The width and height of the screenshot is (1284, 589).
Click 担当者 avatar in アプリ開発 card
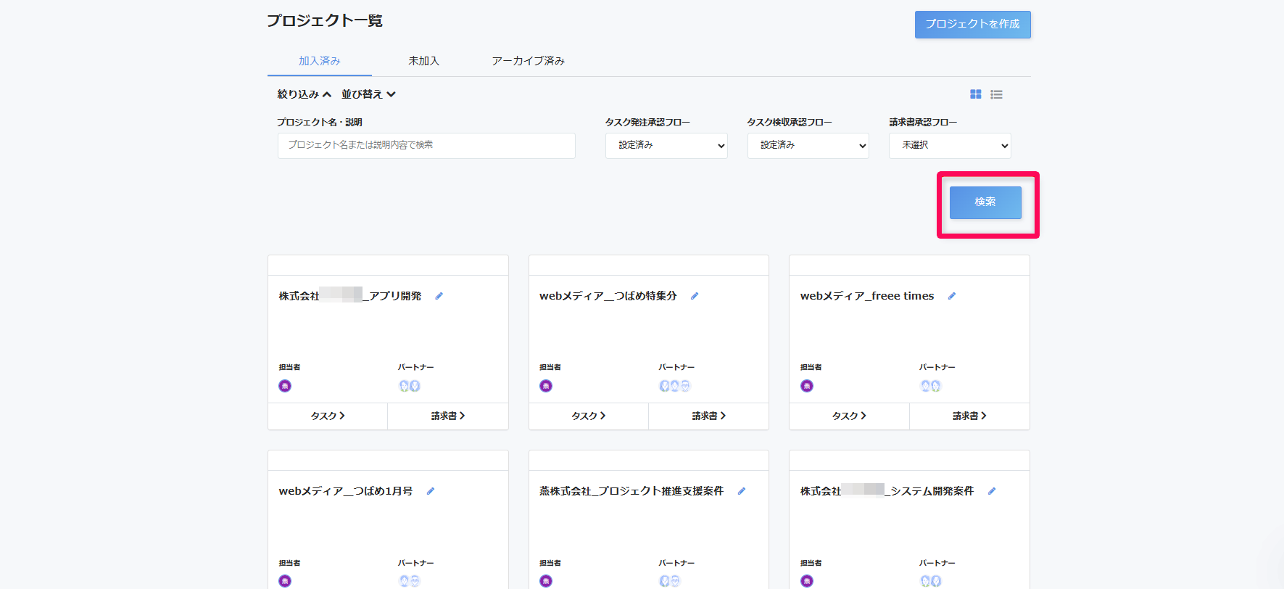285,386
